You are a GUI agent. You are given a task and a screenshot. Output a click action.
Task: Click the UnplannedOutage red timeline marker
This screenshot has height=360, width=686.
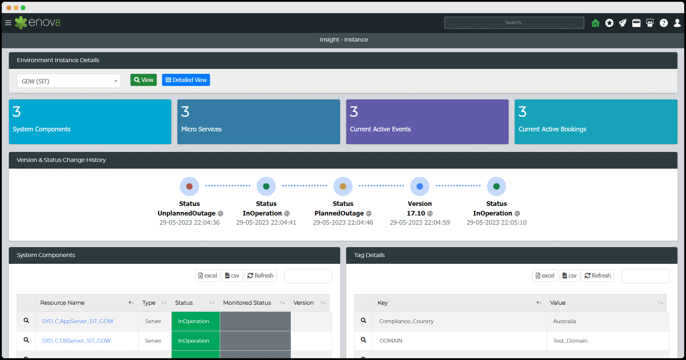pyautogui.click(x=189, y=186)
